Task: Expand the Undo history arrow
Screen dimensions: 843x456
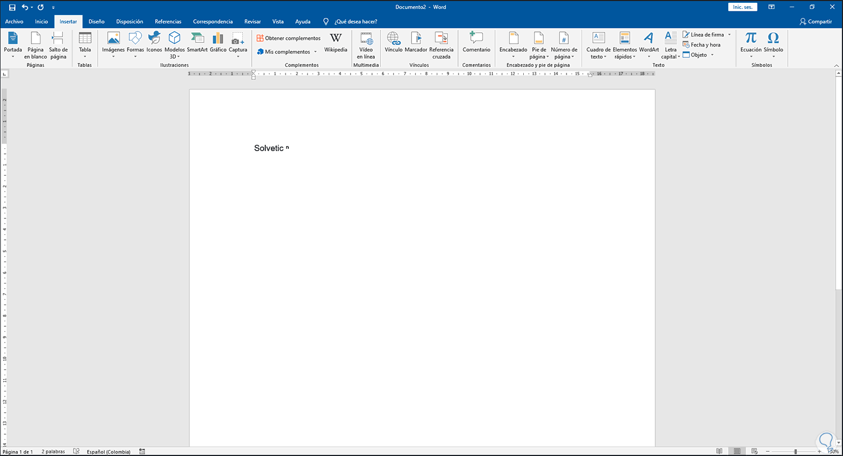Action: pyautogui.click(x=32, y=8)
